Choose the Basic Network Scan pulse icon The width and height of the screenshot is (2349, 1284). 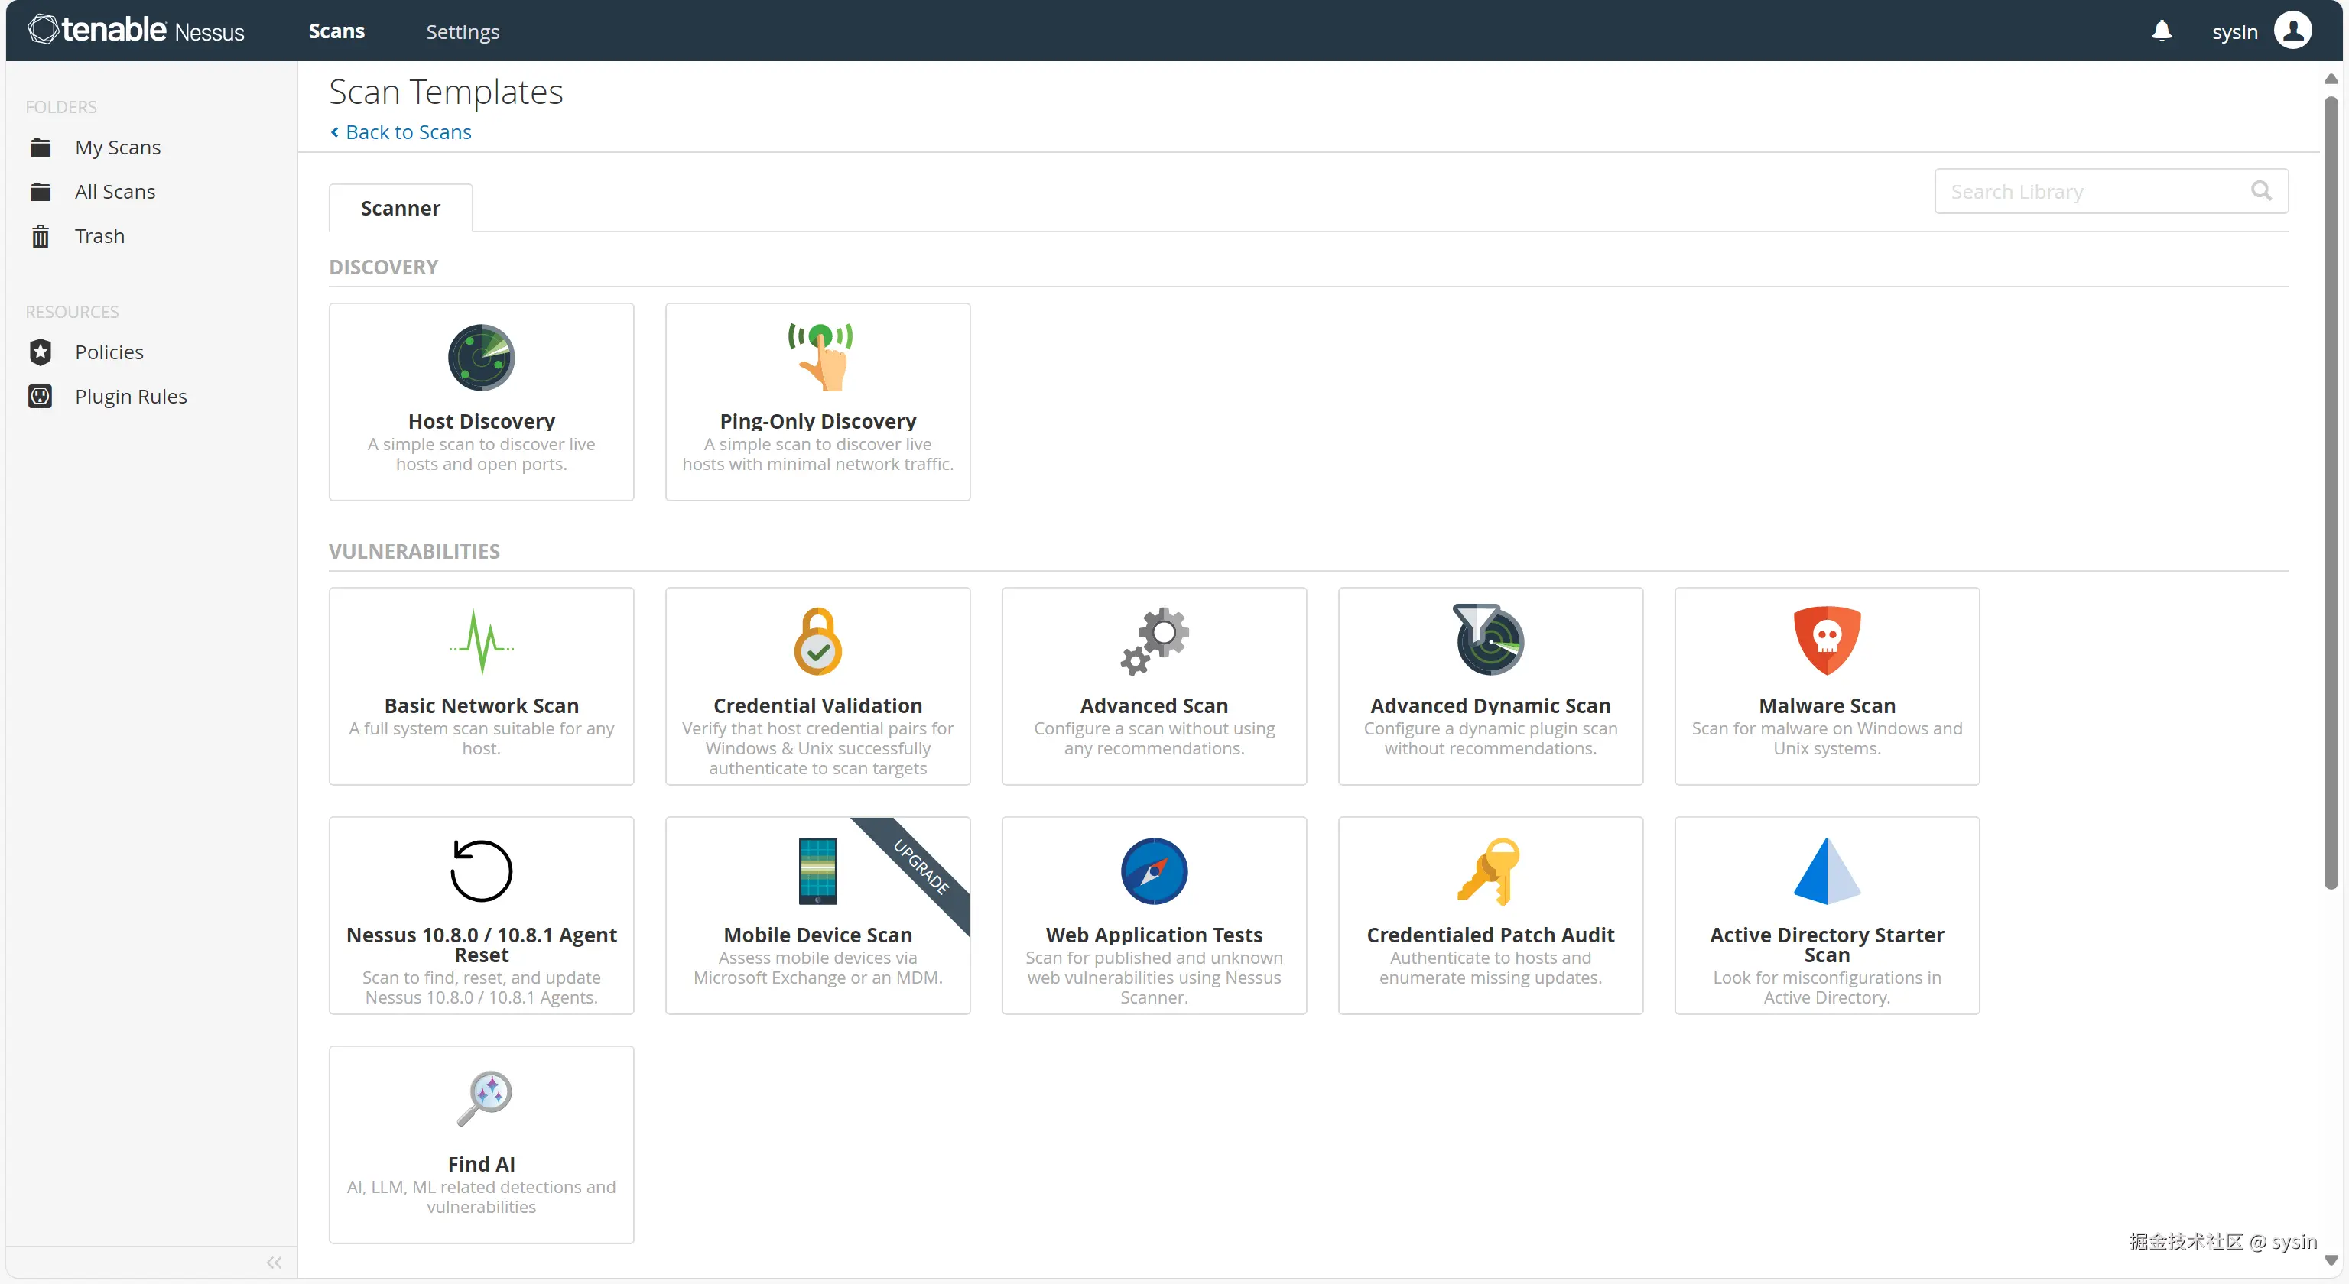[480, 640]
